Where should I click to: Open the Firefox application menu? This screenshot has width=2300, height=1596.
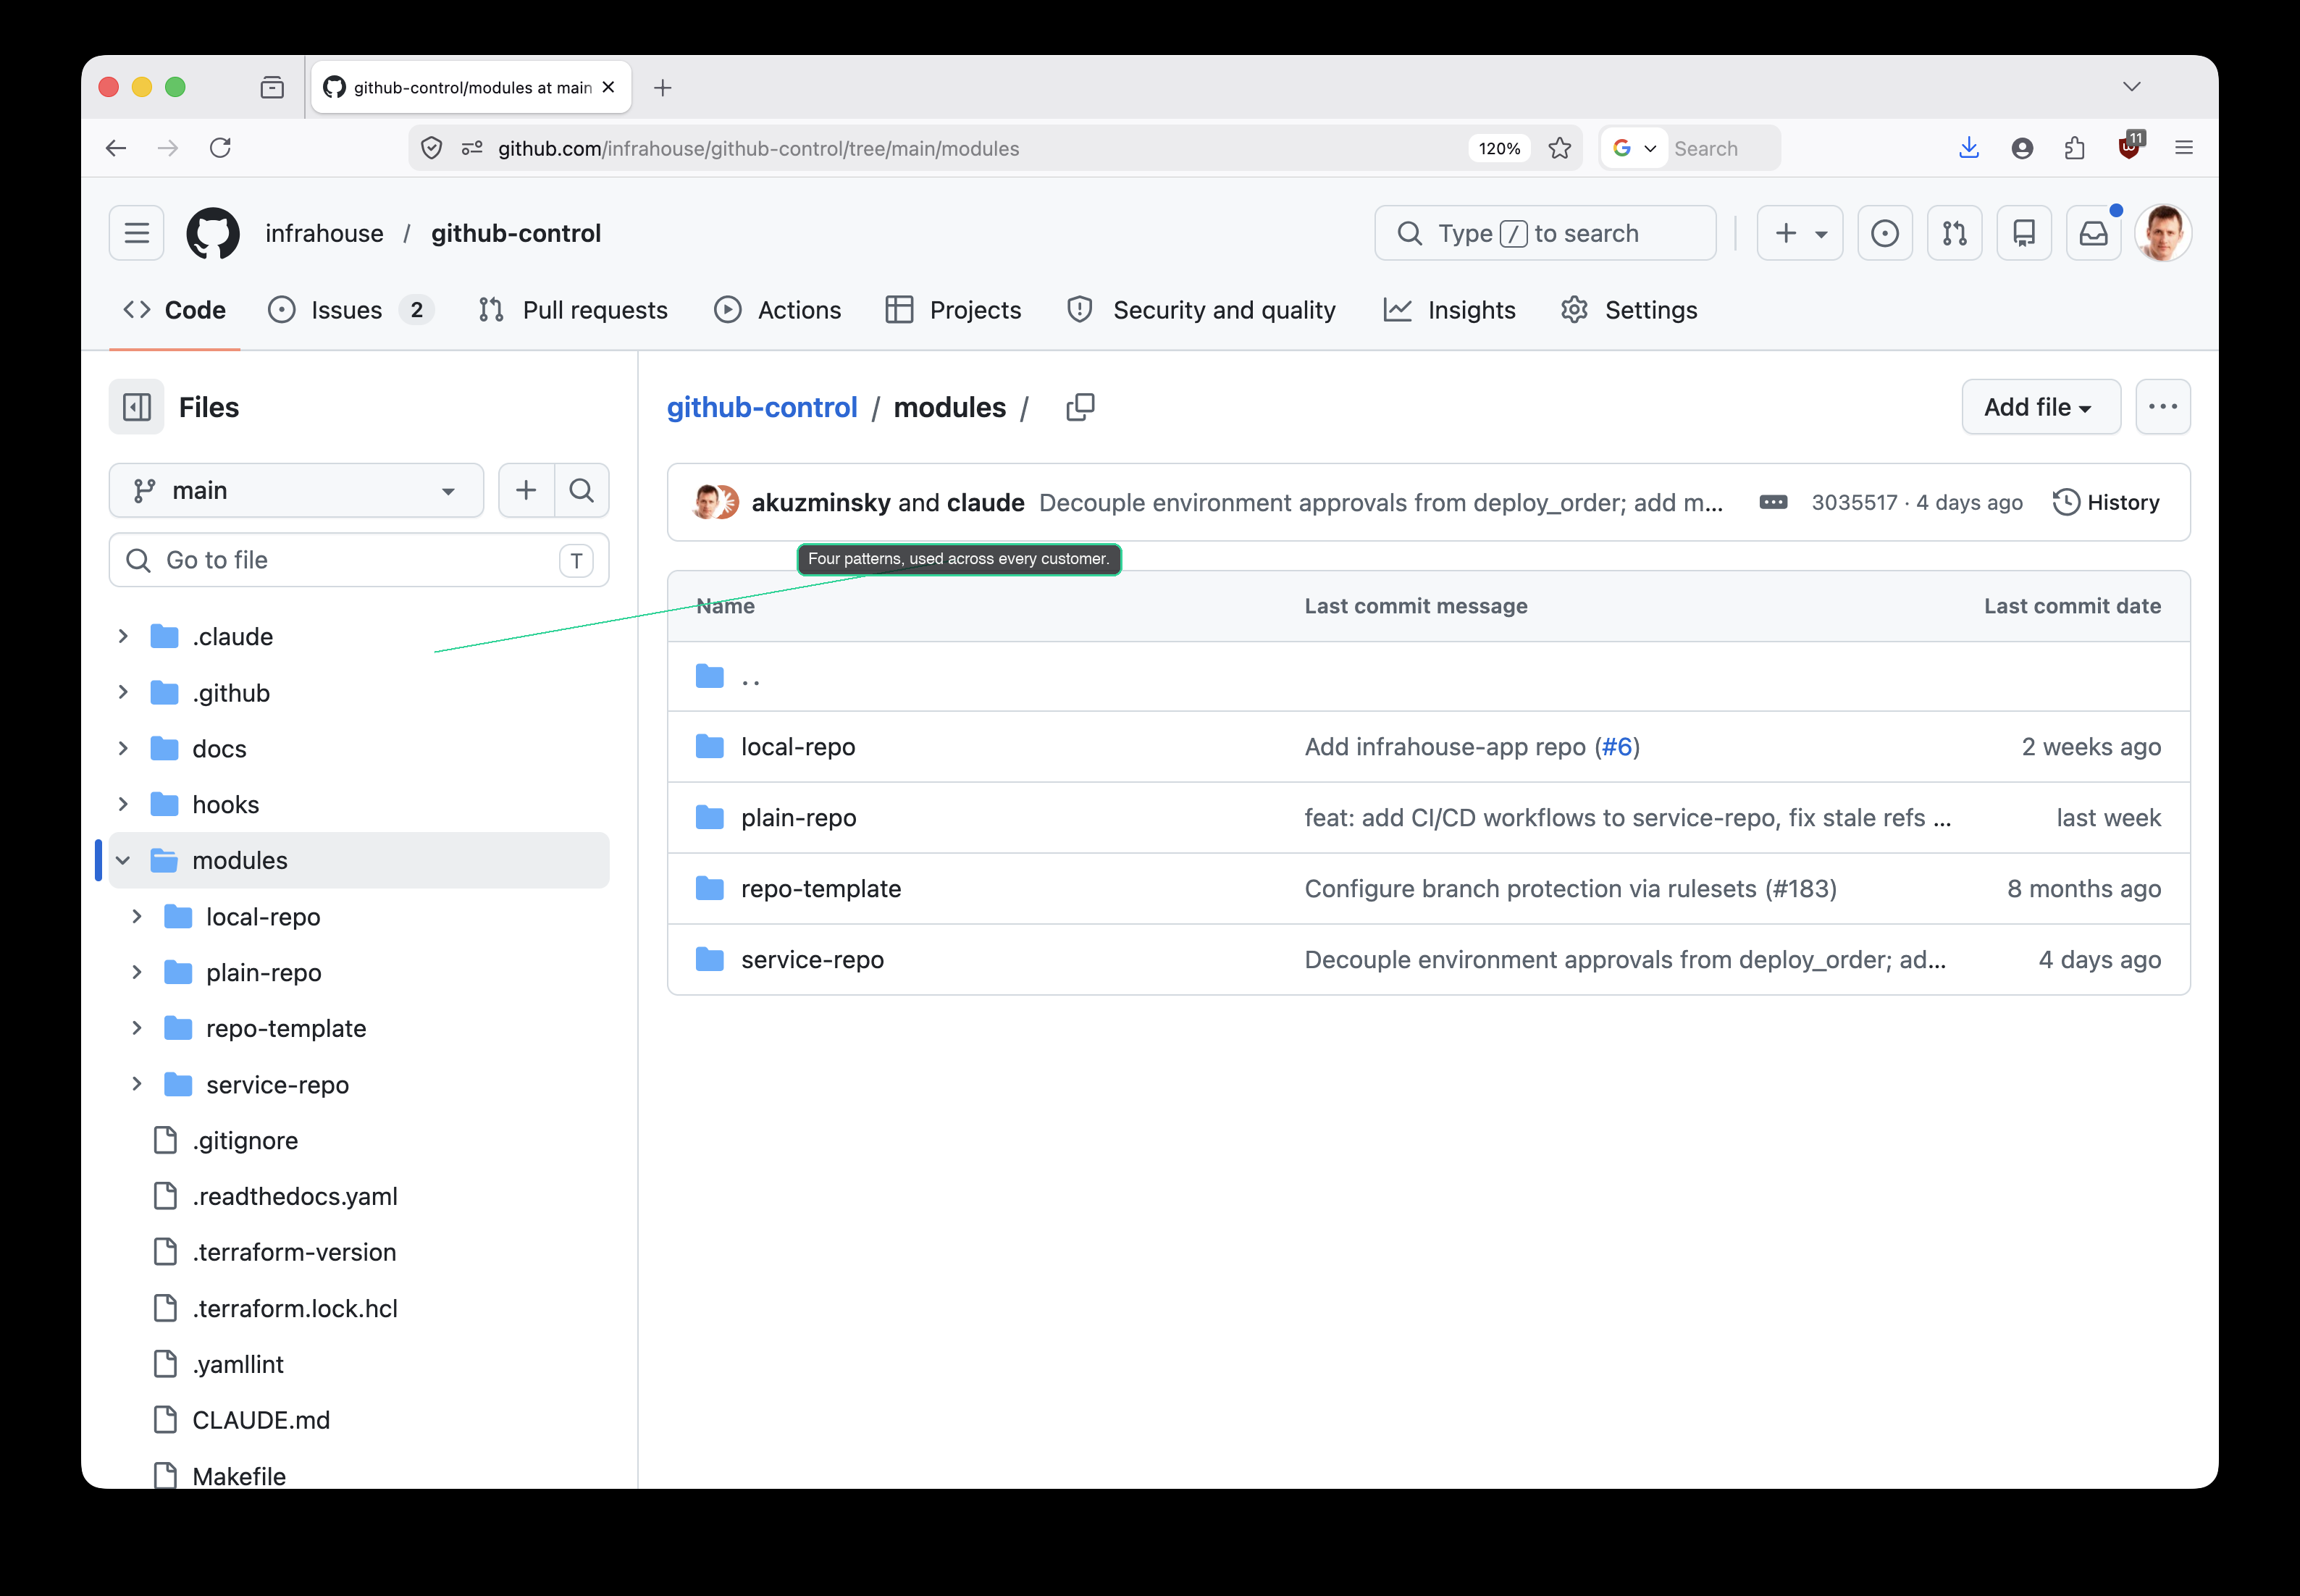click(2183, 148)
